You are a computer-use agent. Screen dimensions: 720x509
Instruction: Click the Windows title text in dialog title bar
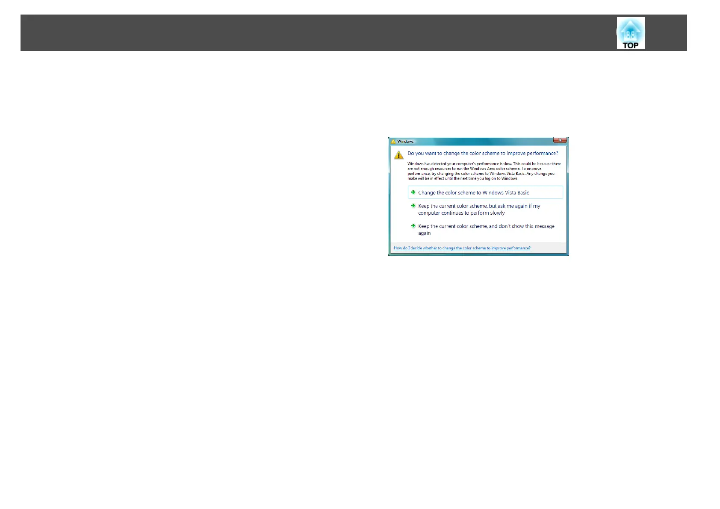(x=405, y=142)
